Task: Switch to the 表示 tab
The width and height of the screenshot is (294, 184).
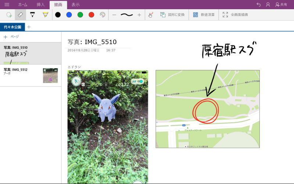Action: click(75, 4)
